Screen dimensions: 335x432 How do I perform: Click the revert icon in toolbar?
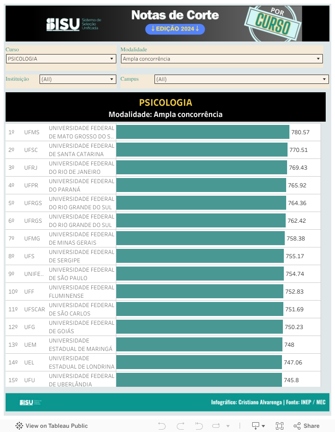[x=199, y=425]
